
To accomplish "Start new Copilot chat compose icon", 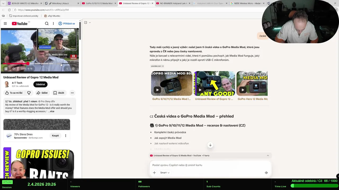I will click(x=86, y=22).
